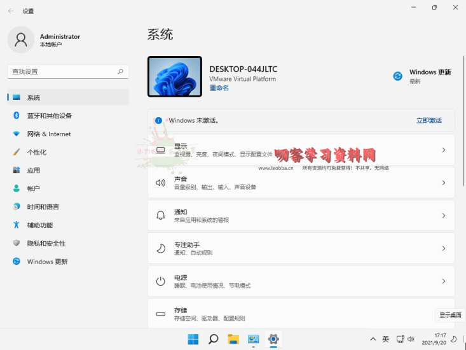Open the 存储 settings title text

181,310
